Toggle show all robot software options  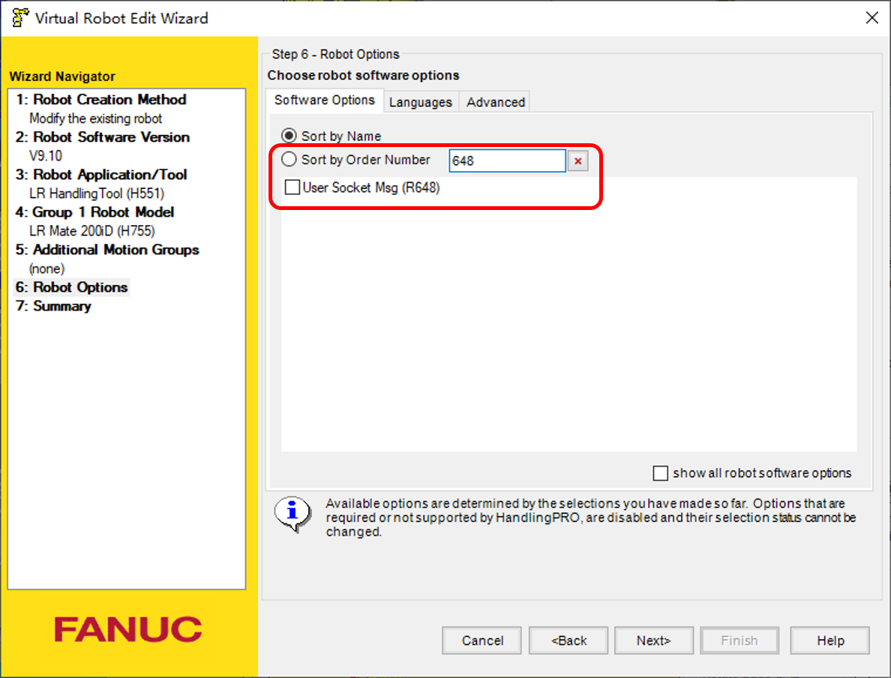[661, 473]
